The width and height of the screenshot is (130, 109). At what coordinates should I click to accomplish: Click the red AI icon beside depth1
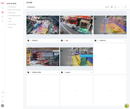[64, 72]
